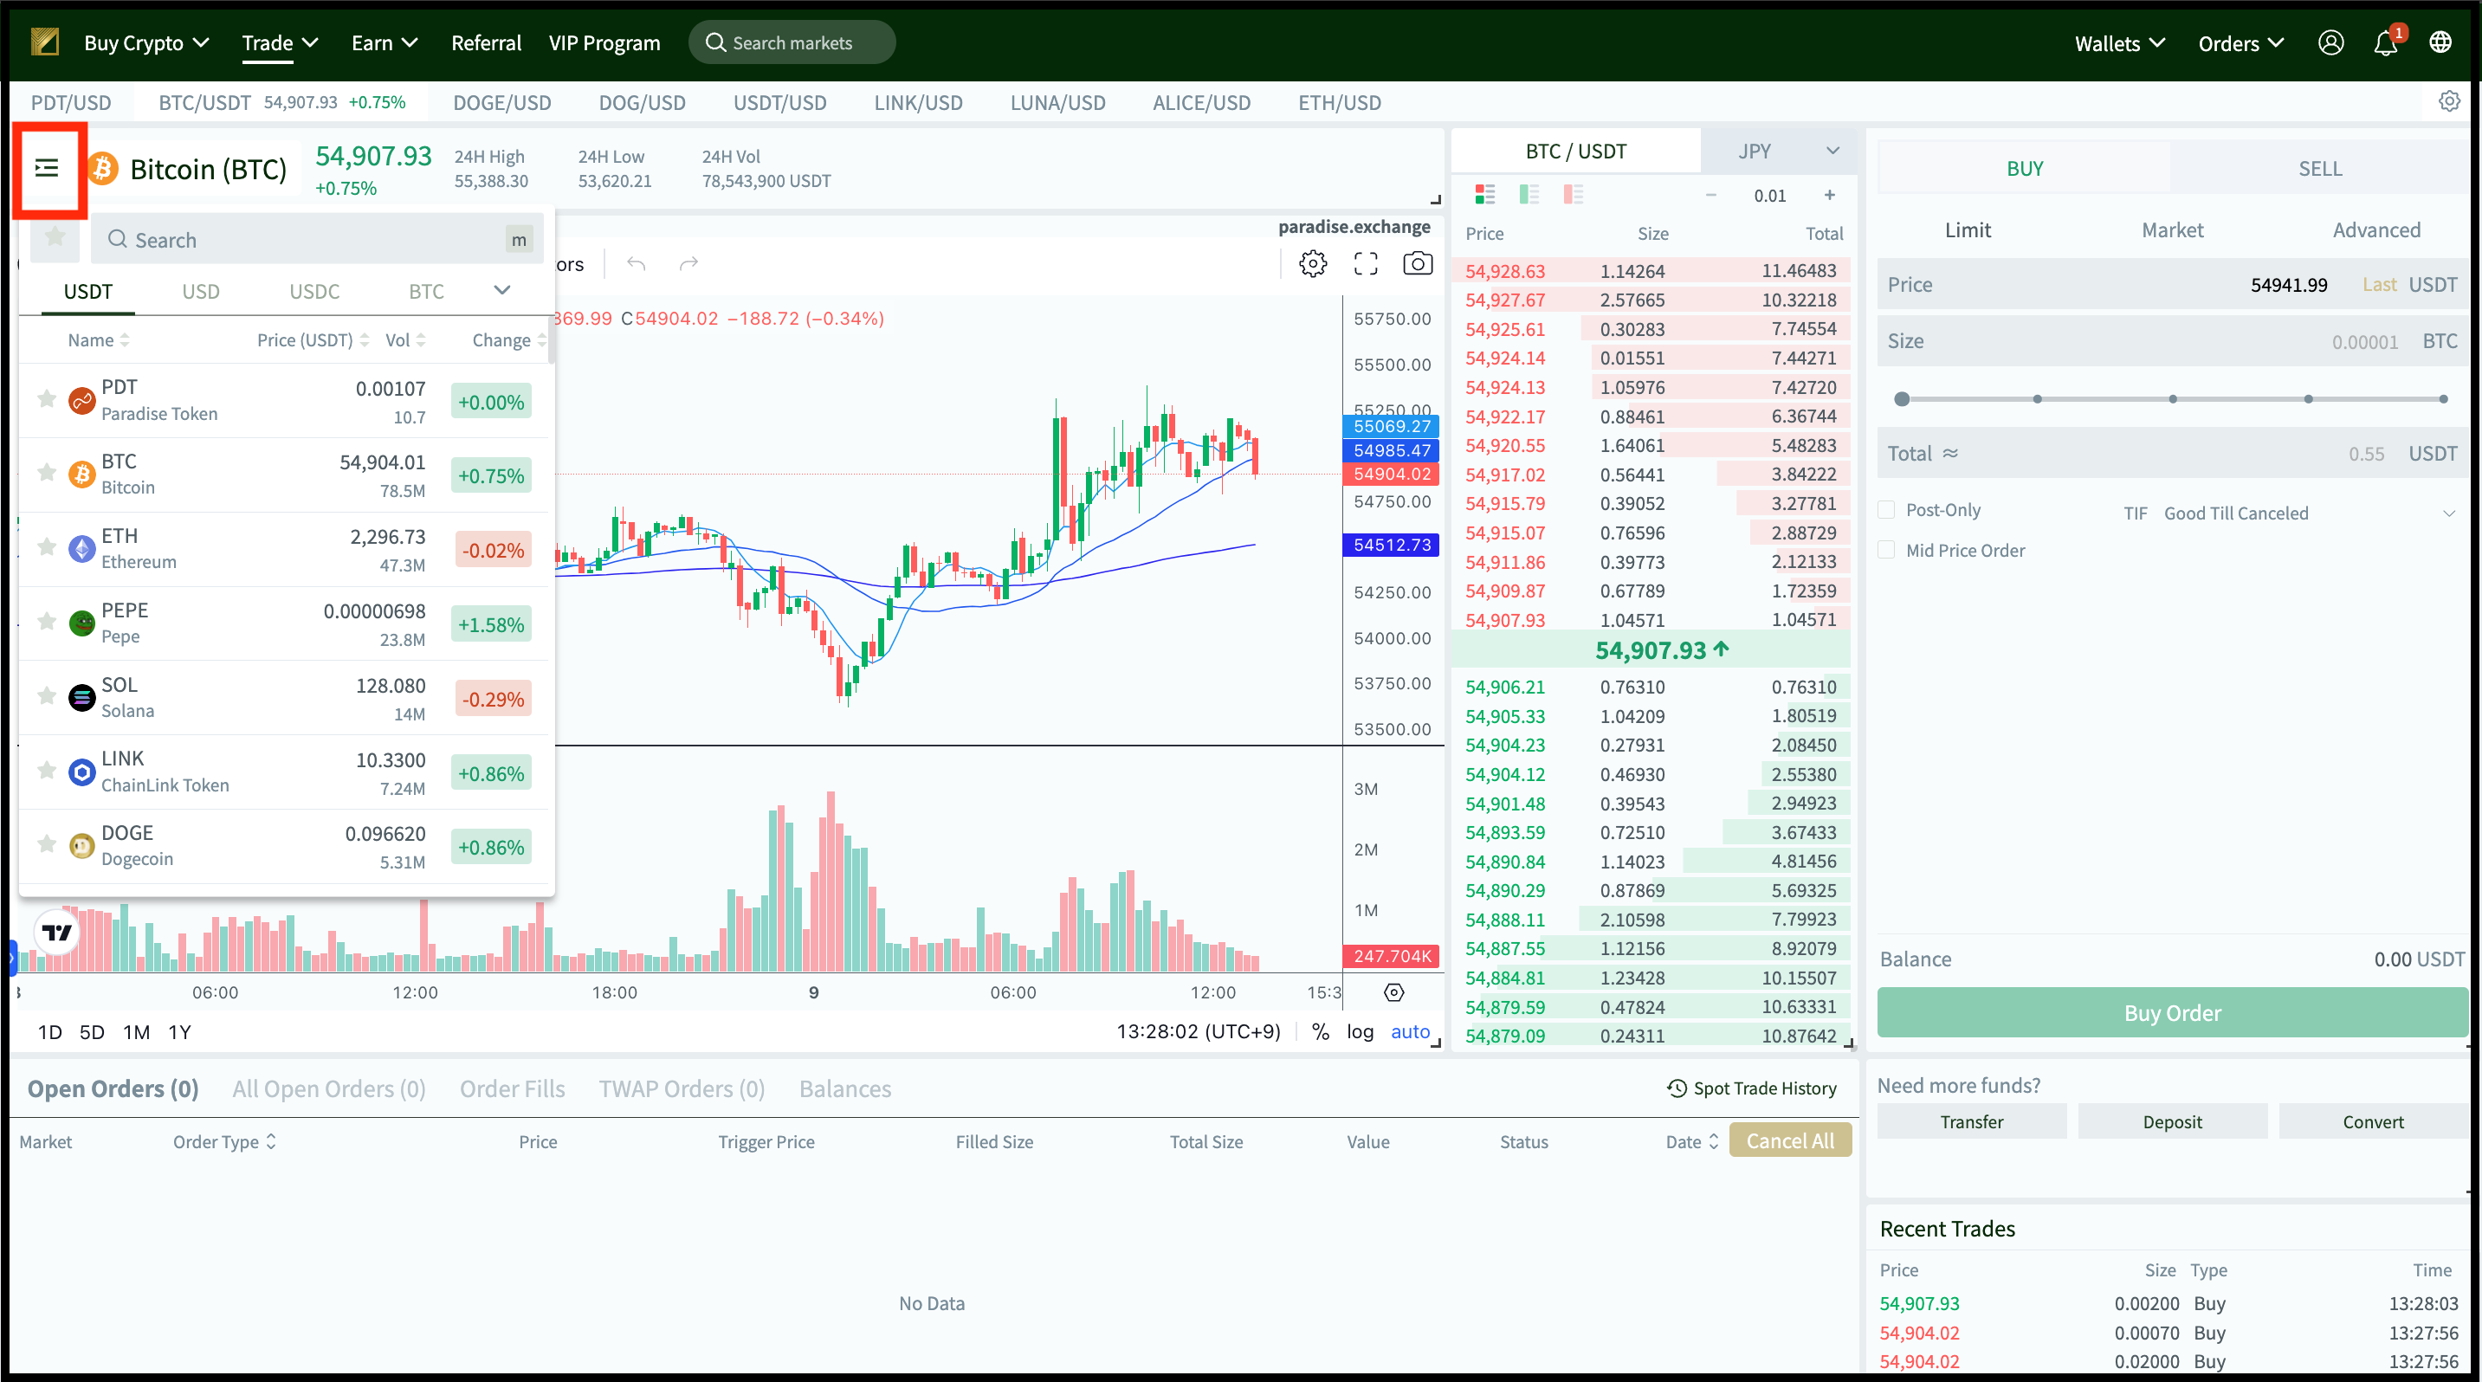Enable the Mid Price Order checkbox
The height and width of the screenshot is (1382, 2482).
coord(1886,550)
